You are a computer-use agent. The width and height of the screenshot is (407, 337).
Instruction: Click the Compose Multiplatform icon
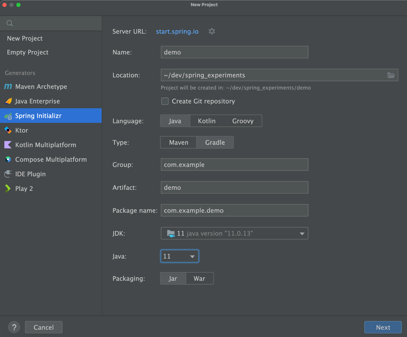(8, 159)
